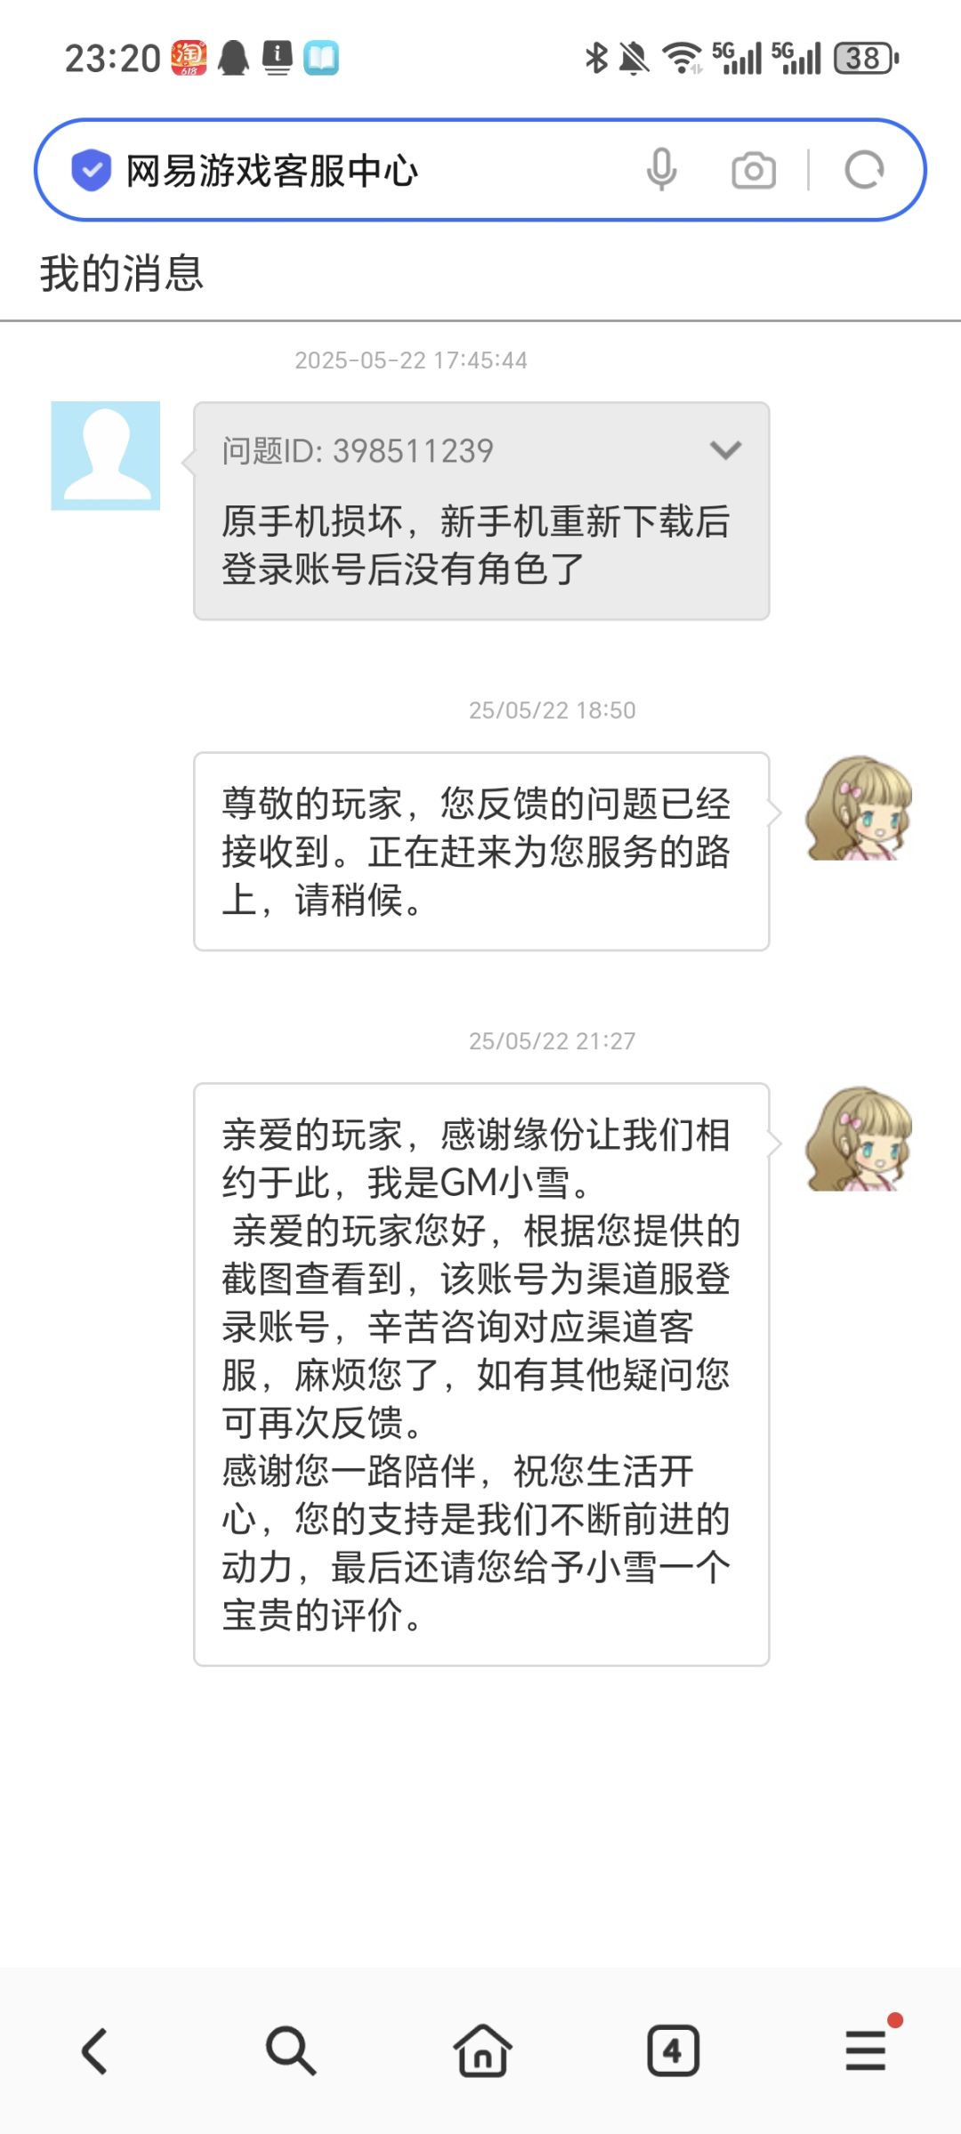Open search from bottom navigation bar
This screenshot has height=2134, width=961.
pos(290,2051)
